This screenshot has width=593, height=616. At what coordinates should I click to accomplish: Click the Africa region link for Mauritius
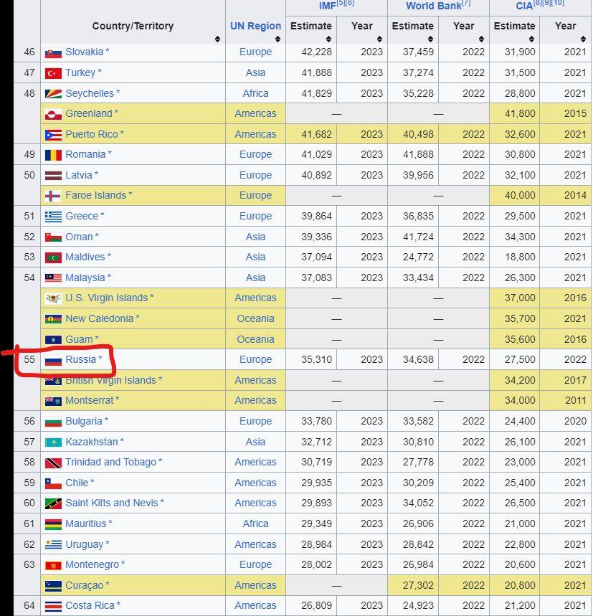click(x=255, y=524)
